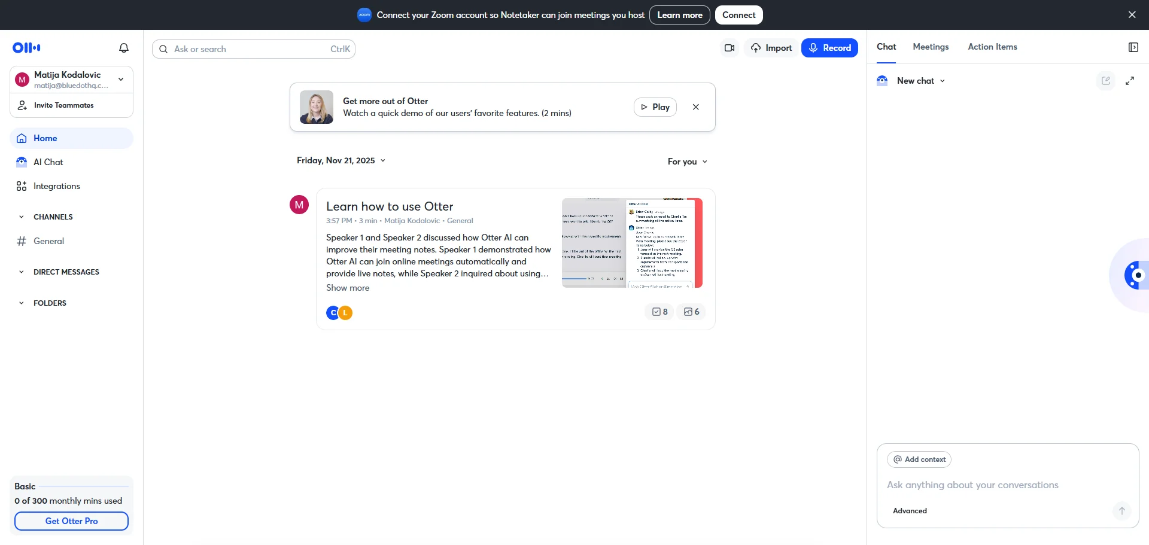Image resolution: width=1149 pixels, height=545 pixels.
Task: Click the Zoom logo in banner
Action: click(x=364, y=15)
